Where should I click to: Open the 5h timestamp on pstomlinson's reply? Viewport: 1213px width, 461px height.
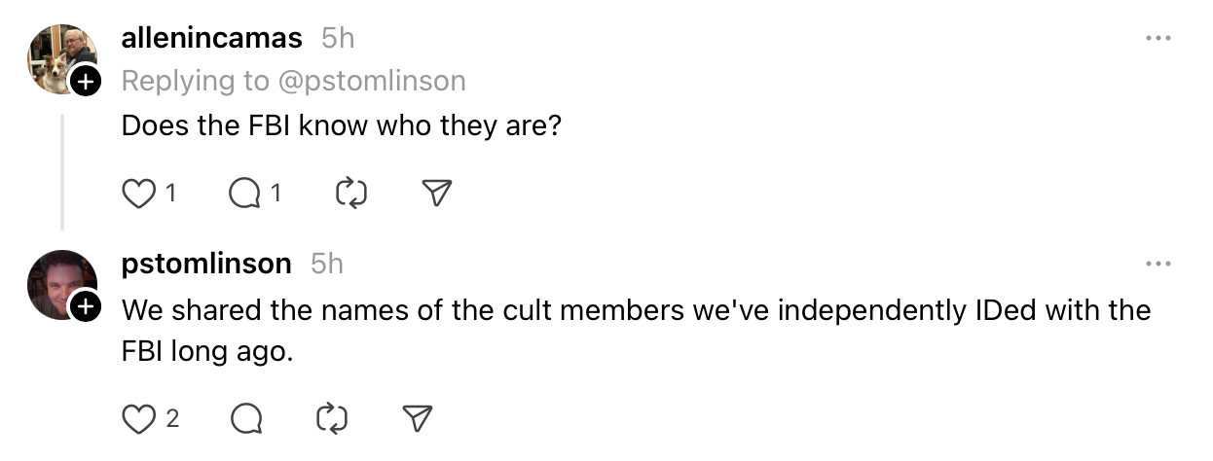[x=326, y=264]
